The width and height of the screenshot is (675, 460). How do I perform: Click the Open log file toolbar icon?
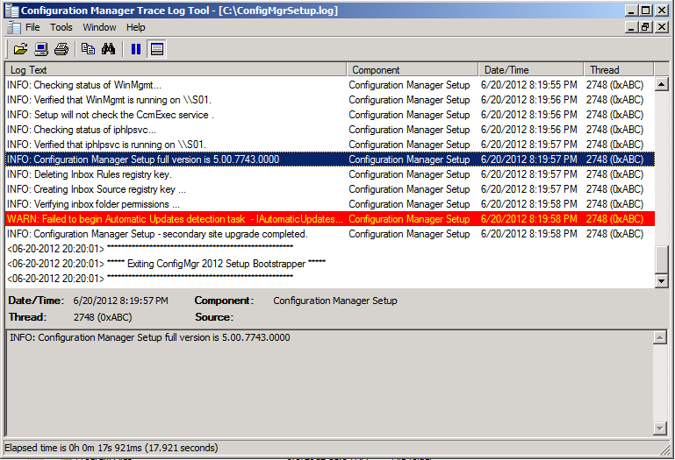click(x=20, y=49)
